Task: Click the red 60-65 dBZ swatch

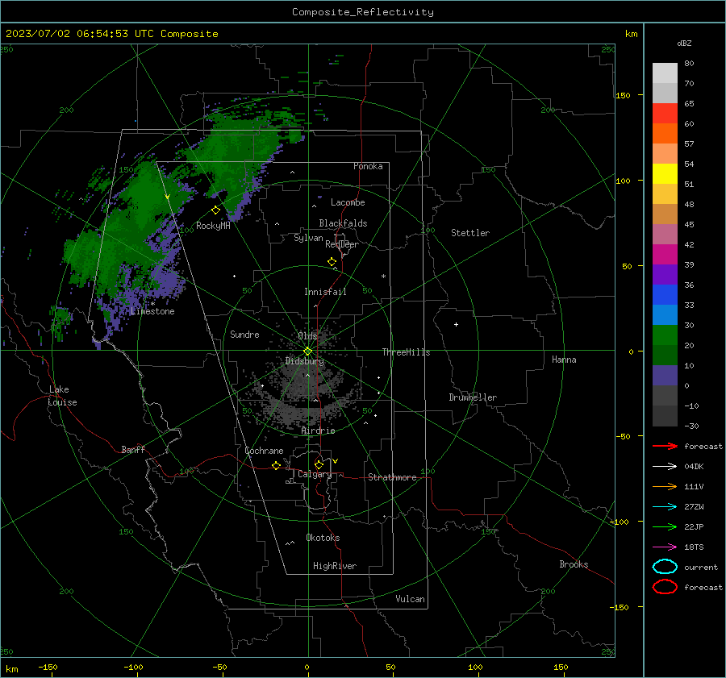Action: click(x=665, y=114)
